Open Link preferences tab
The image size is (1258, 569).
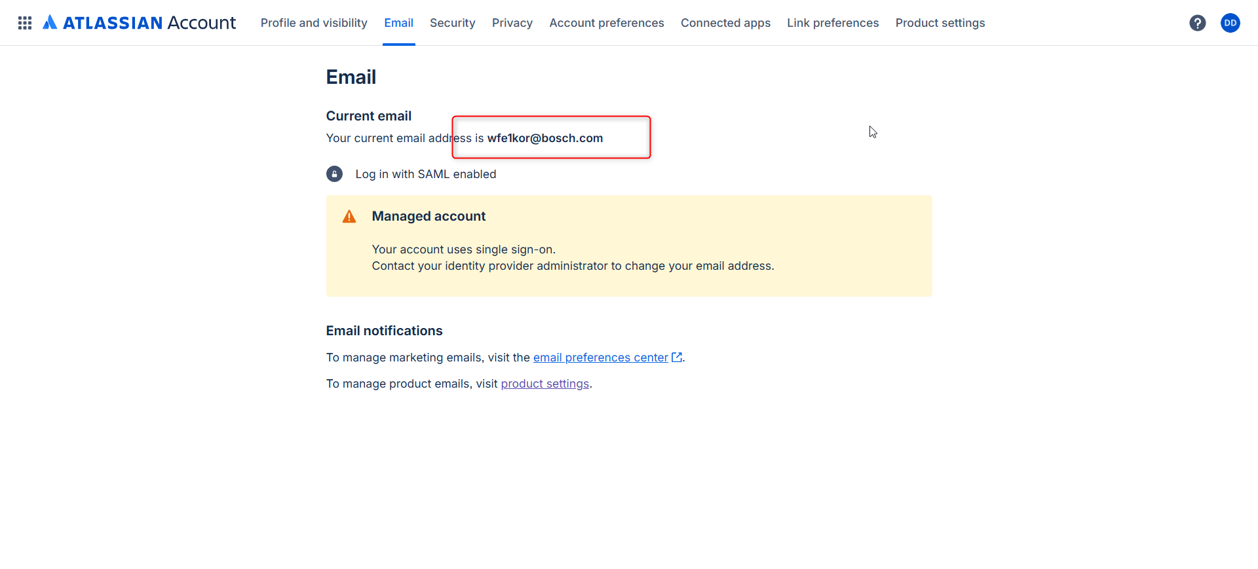click(833, 23)
